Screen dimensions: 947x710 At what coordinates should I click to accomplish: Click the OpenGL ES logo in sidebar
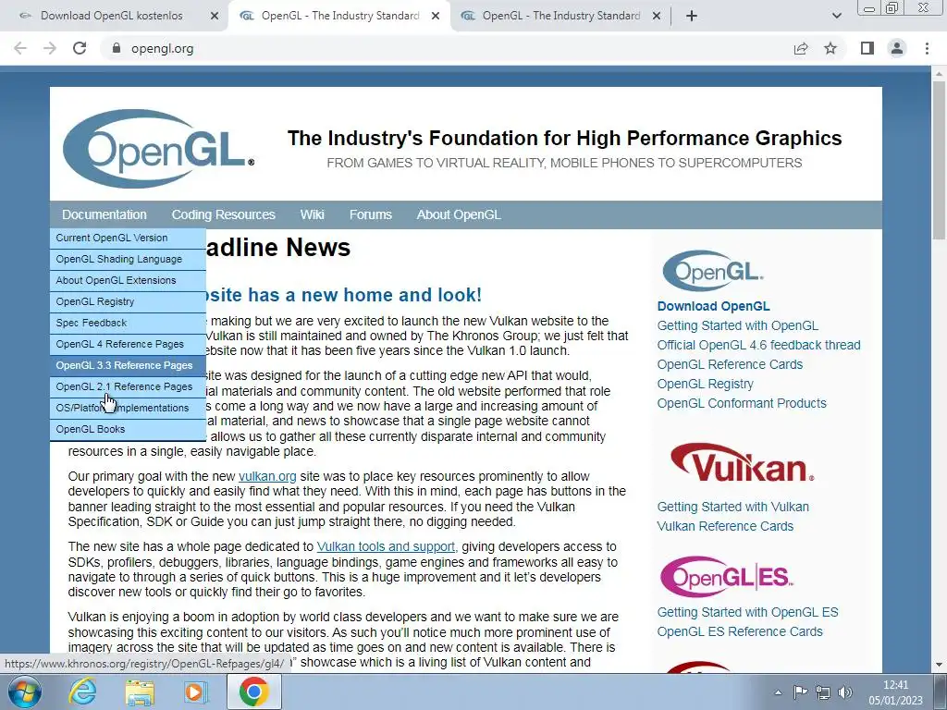(x=727, y=577)
